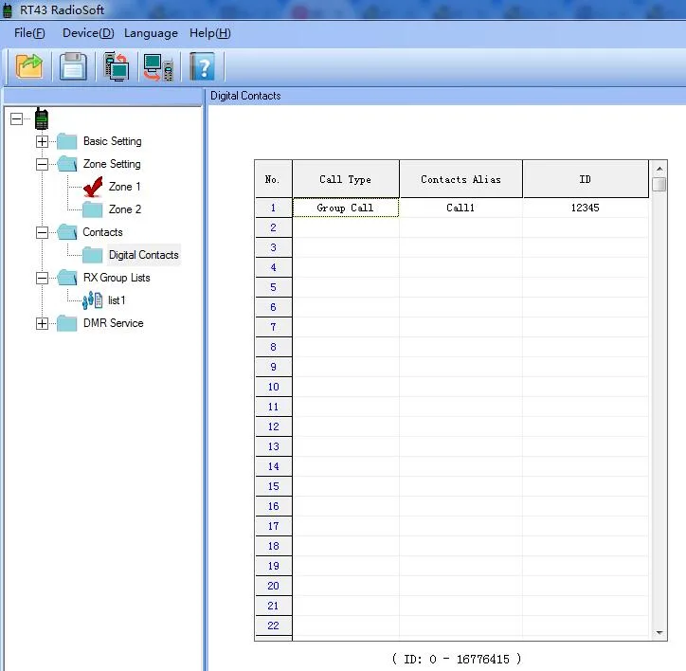This screenshot has height=671, width=686.
Task: Click the Save floppy disk icon
Action: [x=73, y=66]
